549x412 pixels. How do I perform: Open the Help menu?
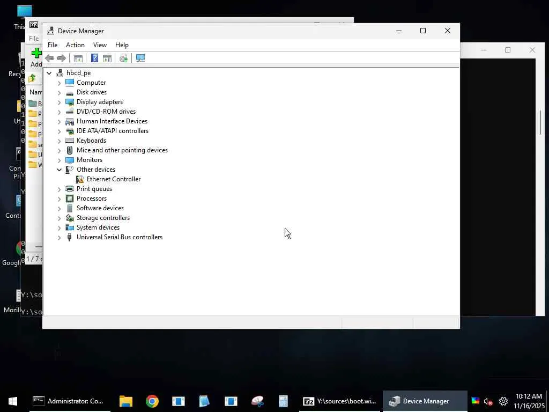(122, 45)
